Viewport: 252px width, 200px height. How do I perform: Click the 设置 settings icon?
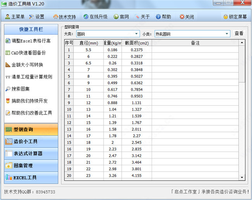pyautogui.click(x=32, y=17)
